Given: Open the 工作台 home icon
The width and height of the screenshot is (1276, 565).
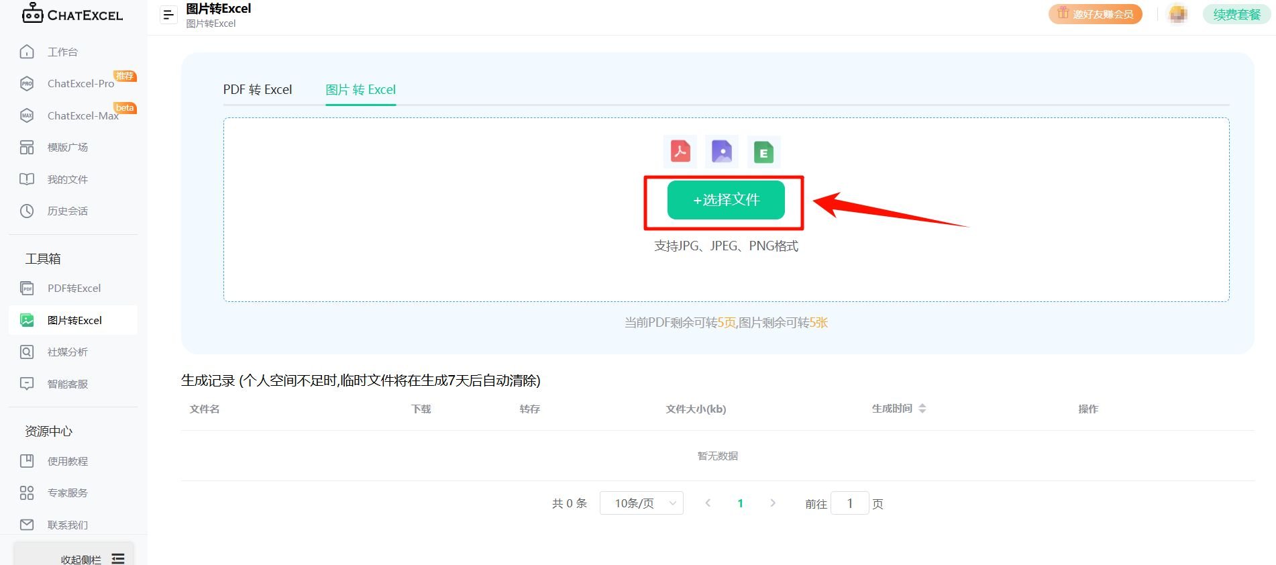Looking at the screenshot, I should click(x=27, y=52).
